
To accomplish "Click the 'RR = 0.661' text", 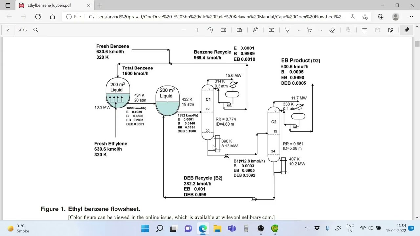I will point(293,144).
